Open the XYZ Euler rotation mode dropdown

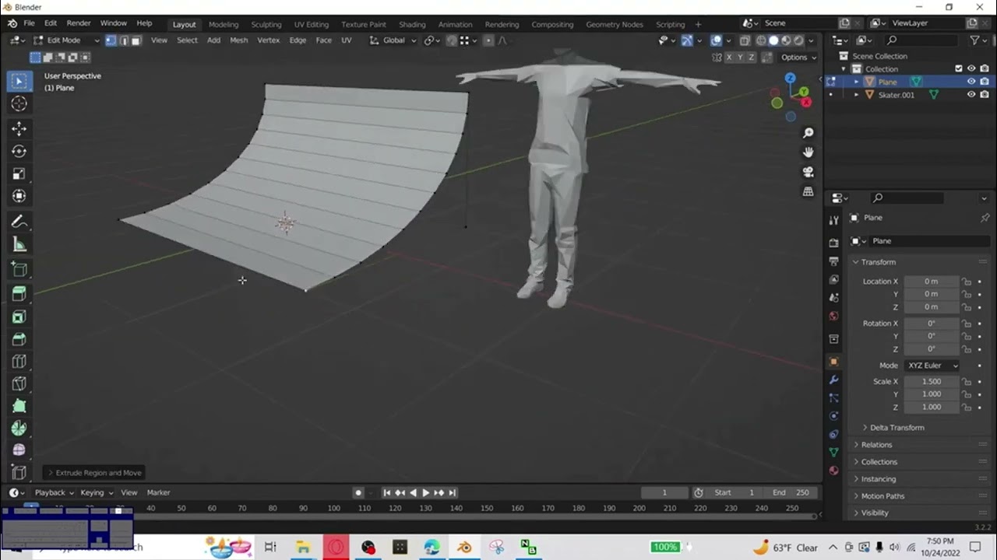[x=932, y=366]
